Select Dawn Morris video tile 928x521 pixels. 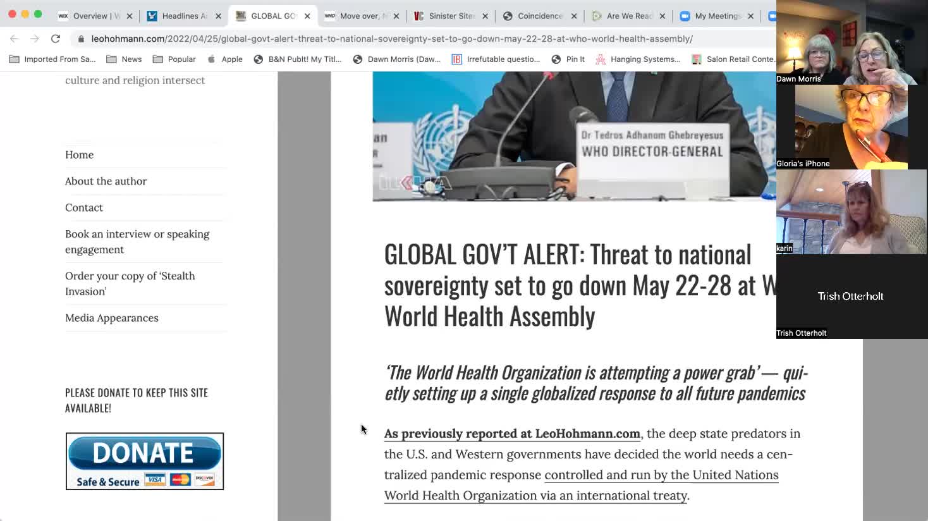pos(851,42)
